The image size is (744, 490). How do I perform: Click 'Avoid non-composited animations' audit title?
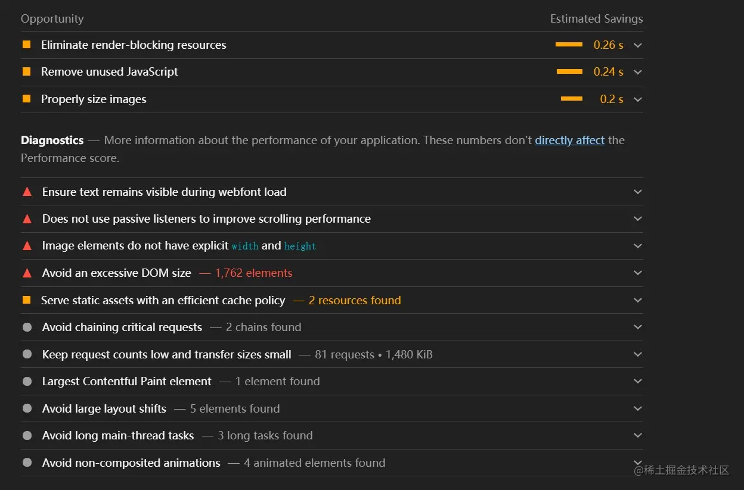[131, 463]
